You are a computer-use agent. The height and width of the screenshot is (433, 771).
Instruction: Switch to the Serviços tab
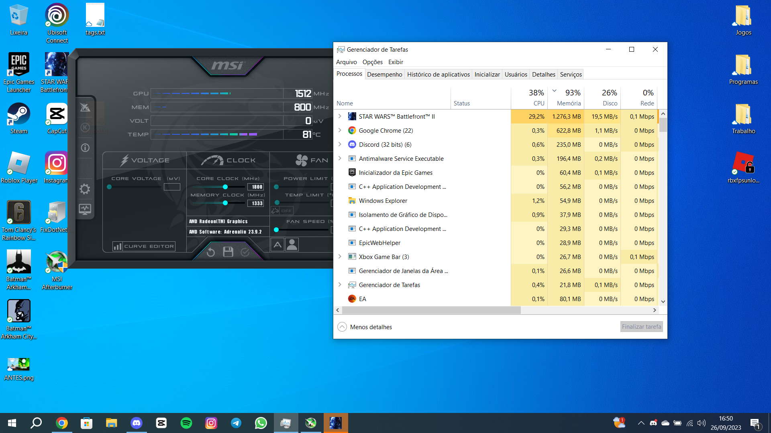pos(571,74)
